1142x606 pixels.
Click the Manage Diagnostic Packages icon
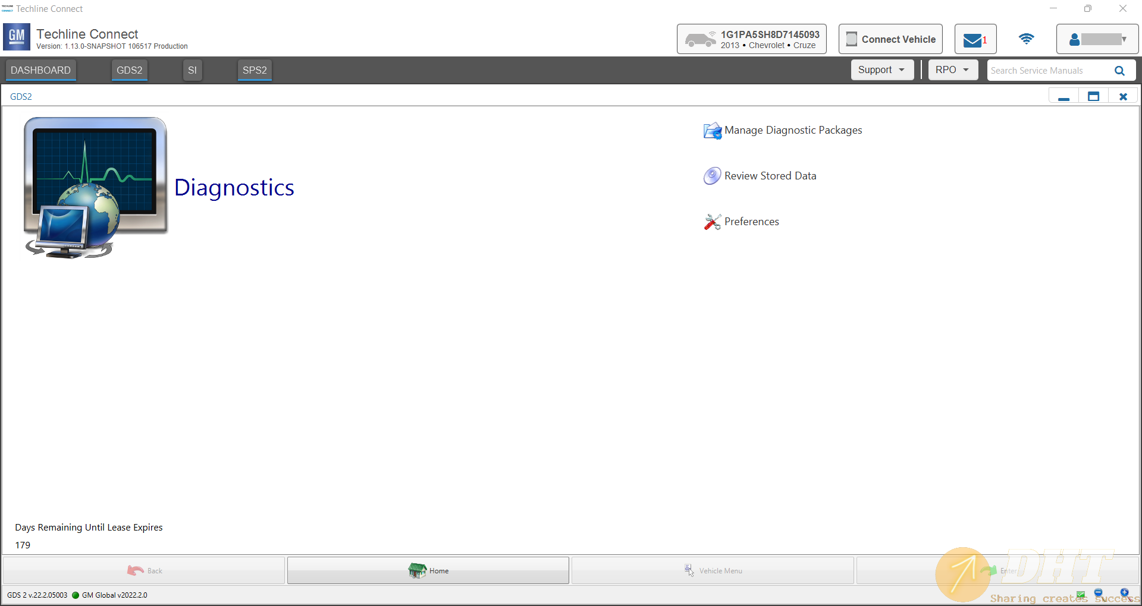[x=712, y=131]
